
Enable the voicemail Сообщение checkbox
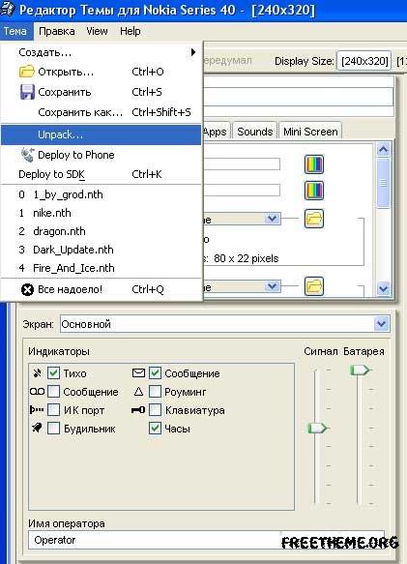coord(53,392)
